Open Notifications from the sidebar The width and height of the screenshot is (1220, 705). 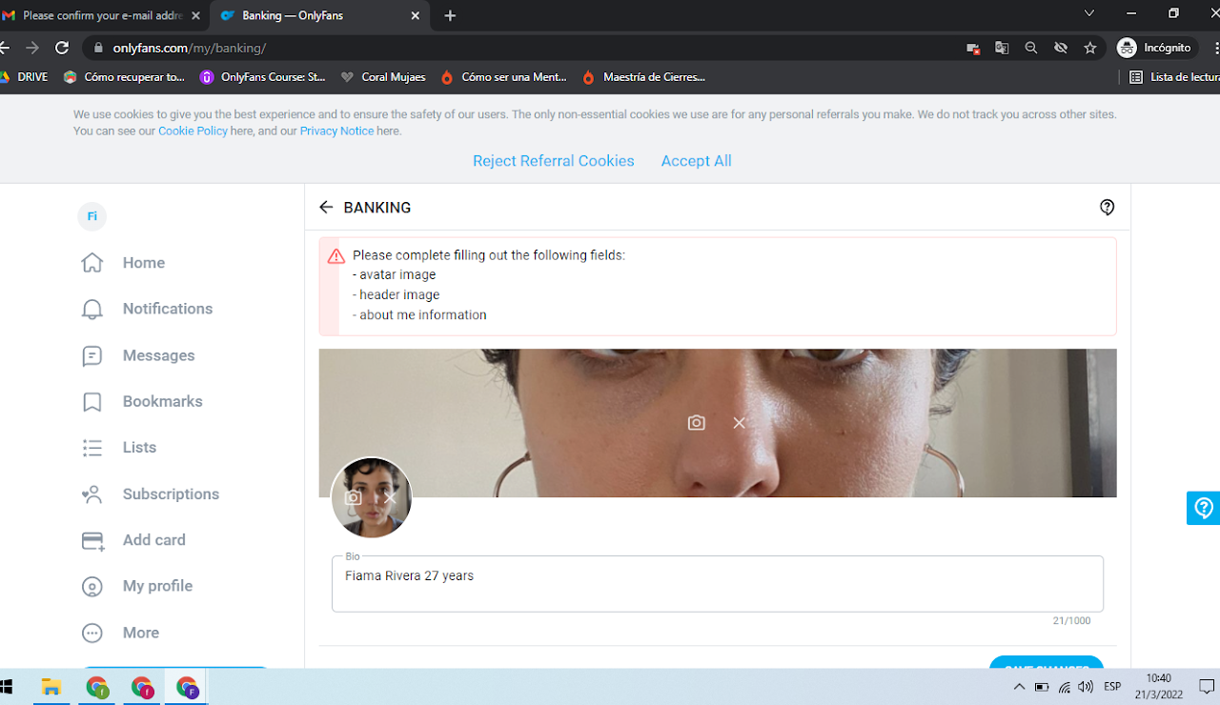click(147, 309)
